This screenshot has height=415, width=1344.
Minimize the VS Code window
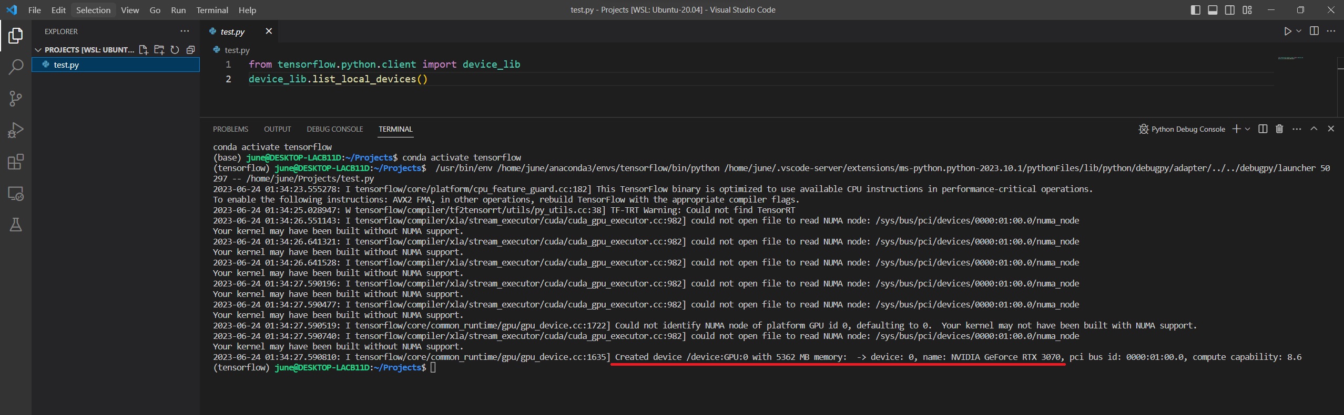(x=1271, y=10)
